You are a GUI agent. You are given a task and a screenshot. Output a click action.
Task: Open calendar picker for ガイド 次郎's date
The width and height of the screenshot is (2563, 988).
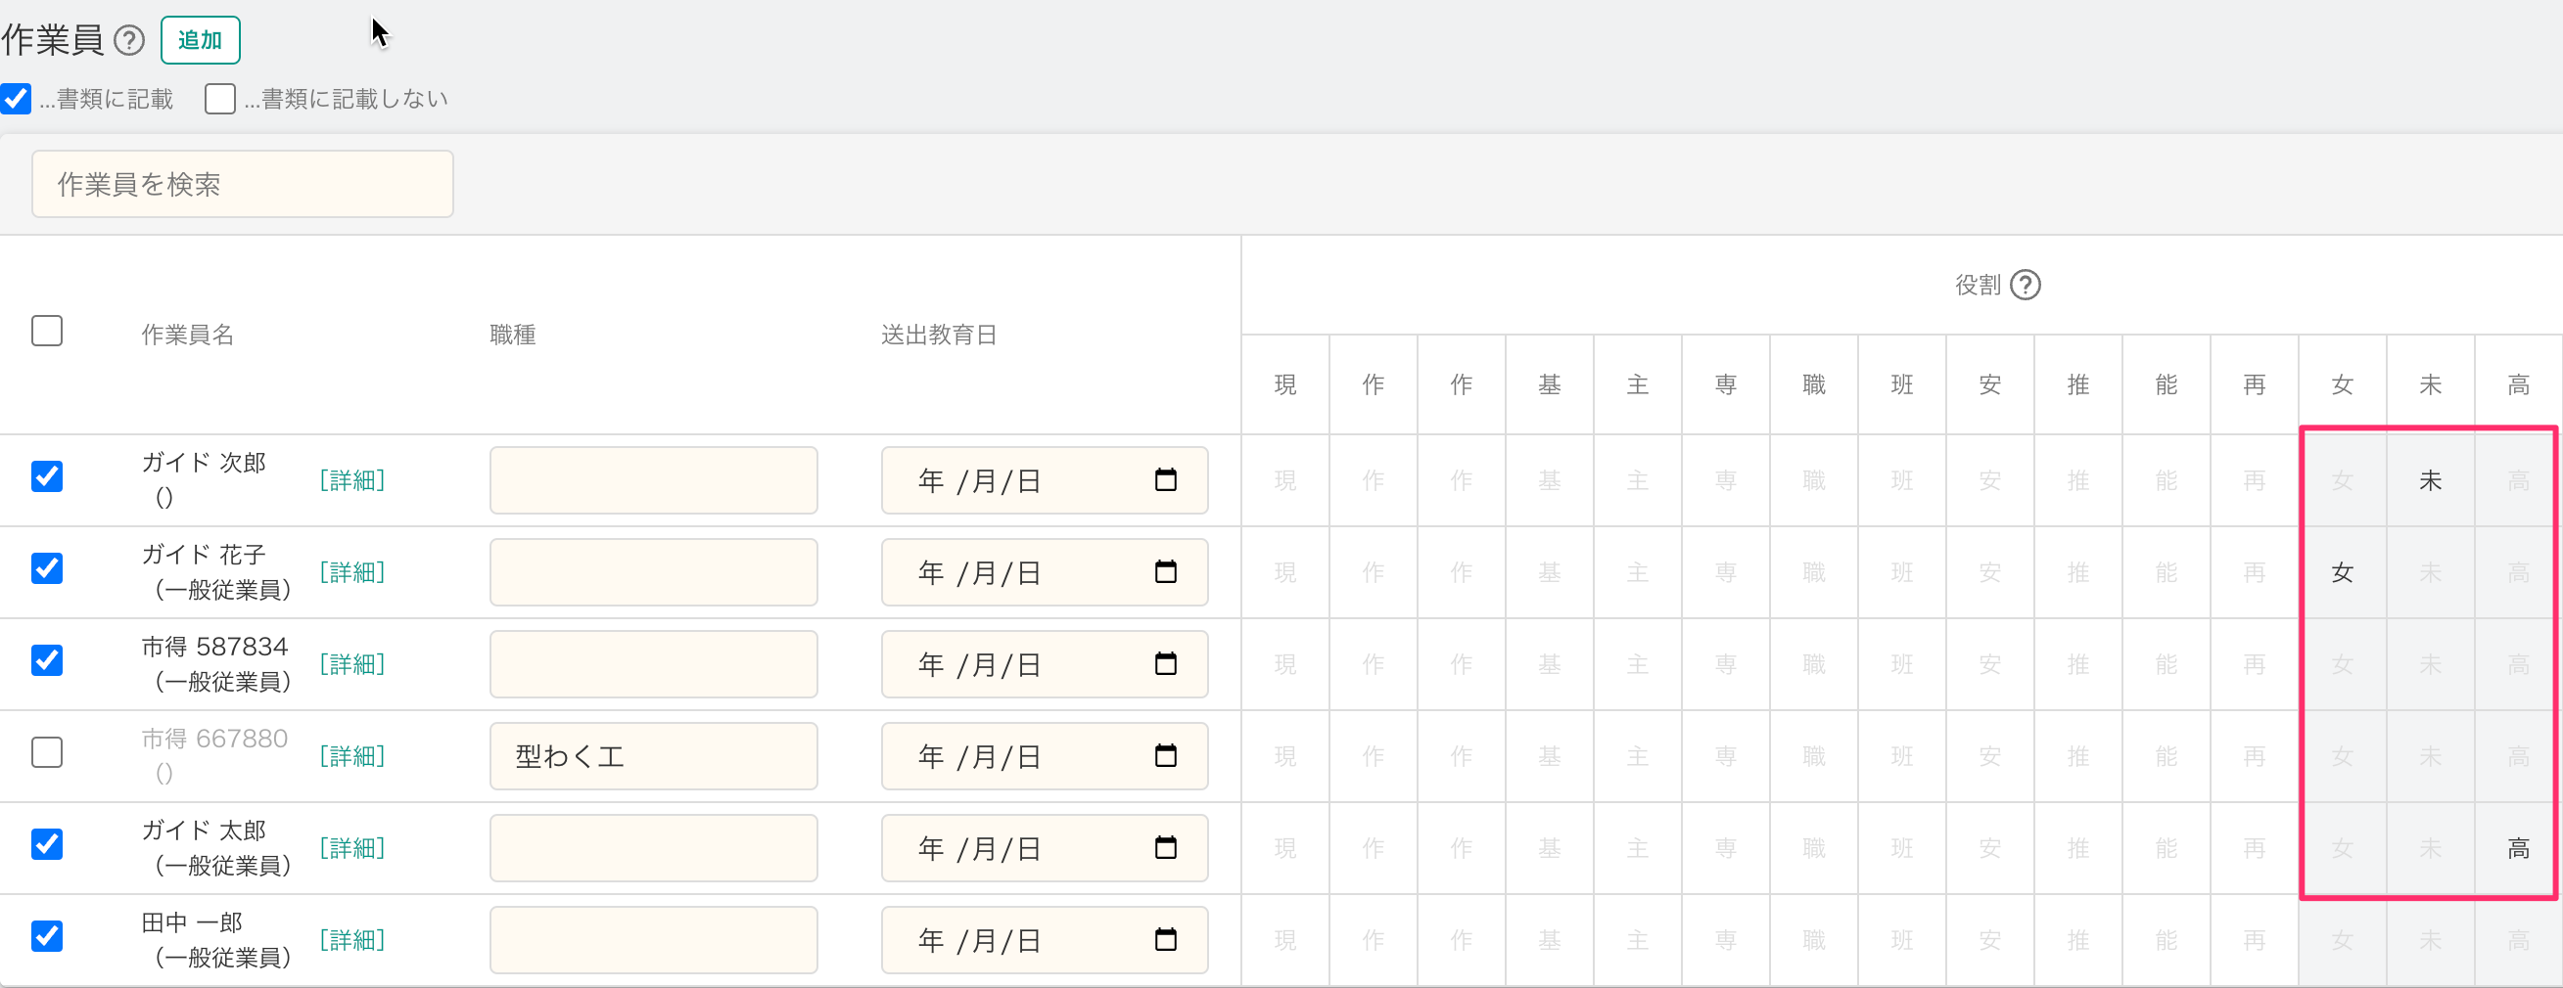1165,480
